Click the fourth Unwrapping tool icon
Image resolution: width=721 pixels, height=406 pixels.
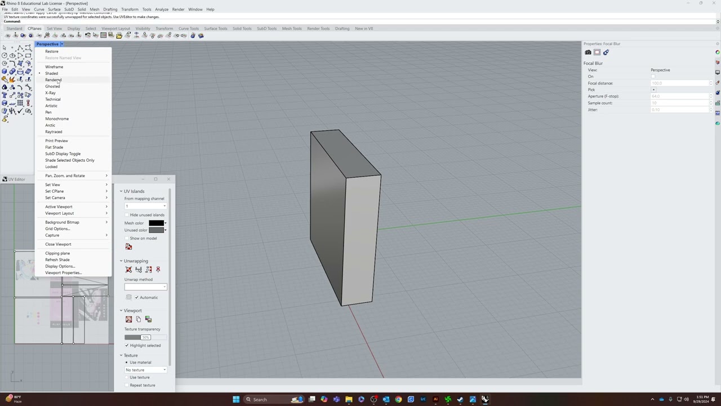[x=158, y=270]
